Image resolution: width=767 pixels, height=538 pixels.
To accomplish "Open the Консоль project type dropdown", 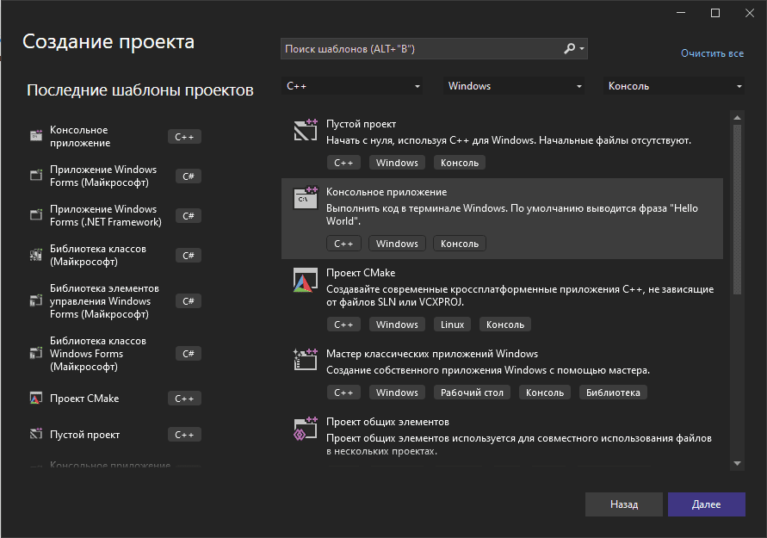I will coord(674,86).
